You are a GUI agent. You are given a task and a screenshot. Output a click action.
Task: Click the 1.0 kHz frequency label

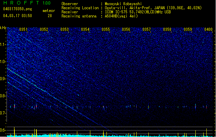point(3,62)
